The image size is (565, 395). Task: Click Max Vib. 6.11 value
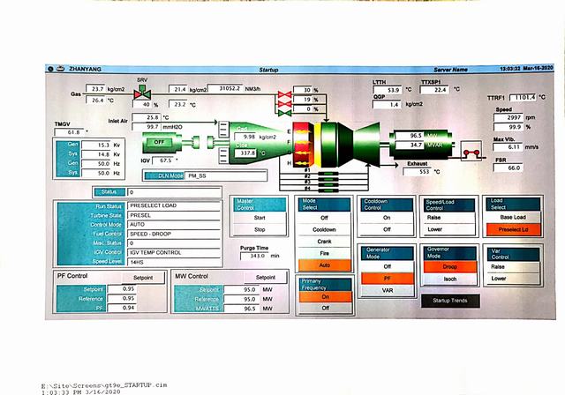click(x=508, y=146)
